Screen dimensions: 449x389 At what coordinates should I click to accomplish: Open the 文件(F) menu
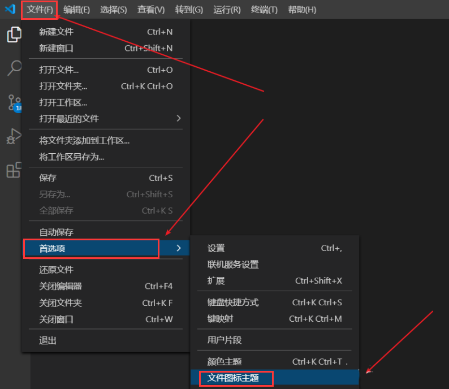click(40, 10)
